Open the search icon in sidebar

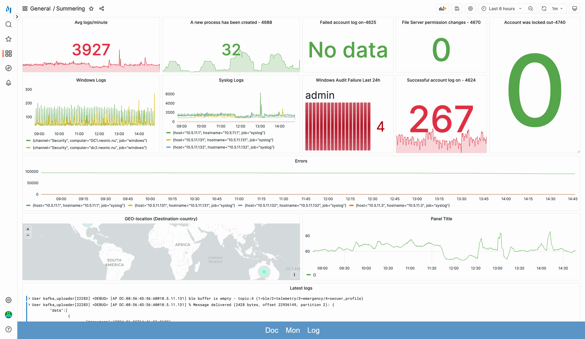pos(9,24)
